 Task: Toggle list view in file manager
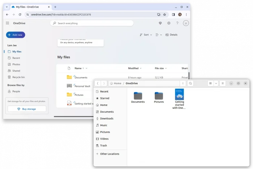point(210,83)
